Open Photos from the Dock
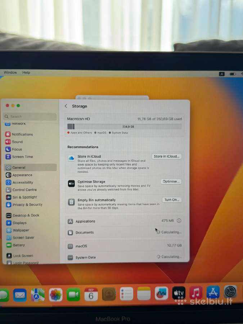243x324 pixels. click(x=55, y=294)
